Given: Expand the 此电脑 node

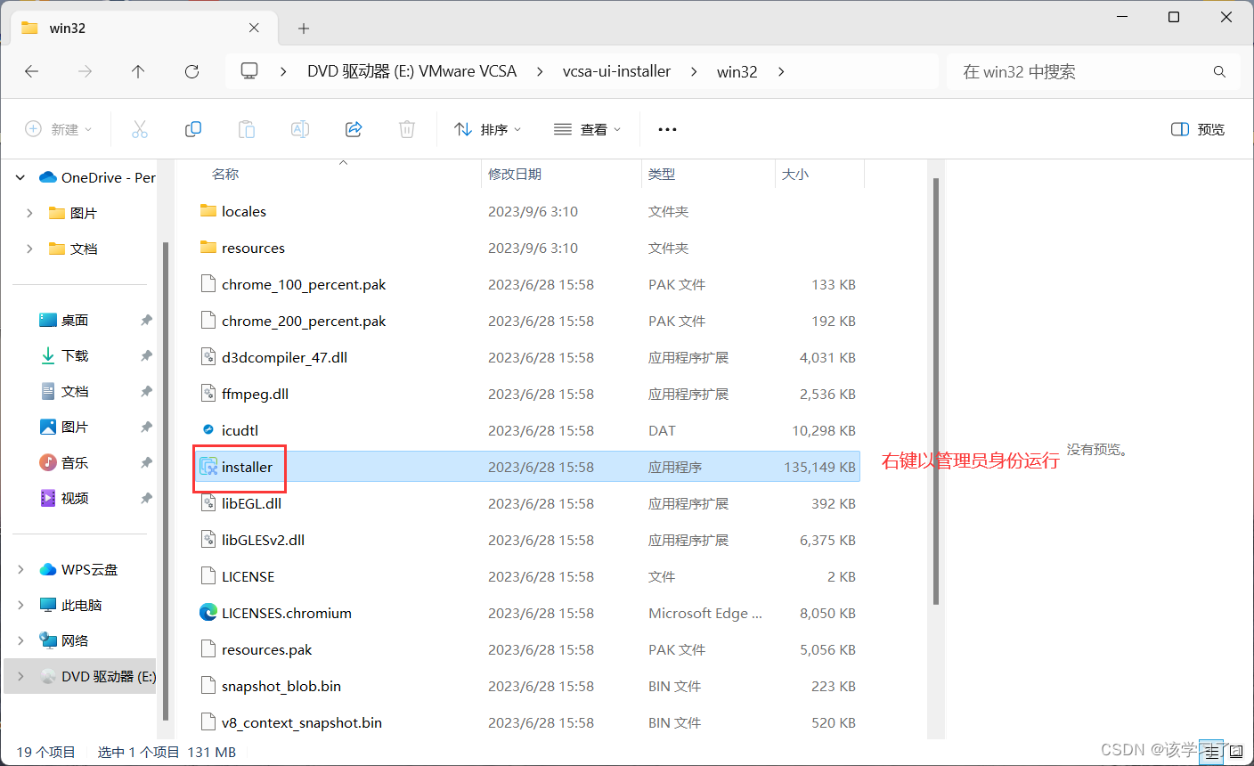Looking at the screenshot, I should (20, 605).
